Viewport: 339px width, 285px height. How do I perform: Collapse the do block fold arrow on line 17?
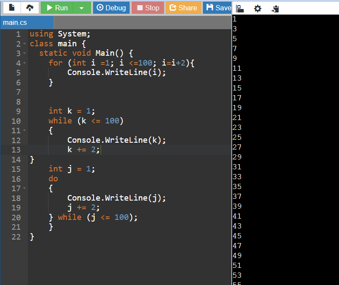(x=24, y=188)
